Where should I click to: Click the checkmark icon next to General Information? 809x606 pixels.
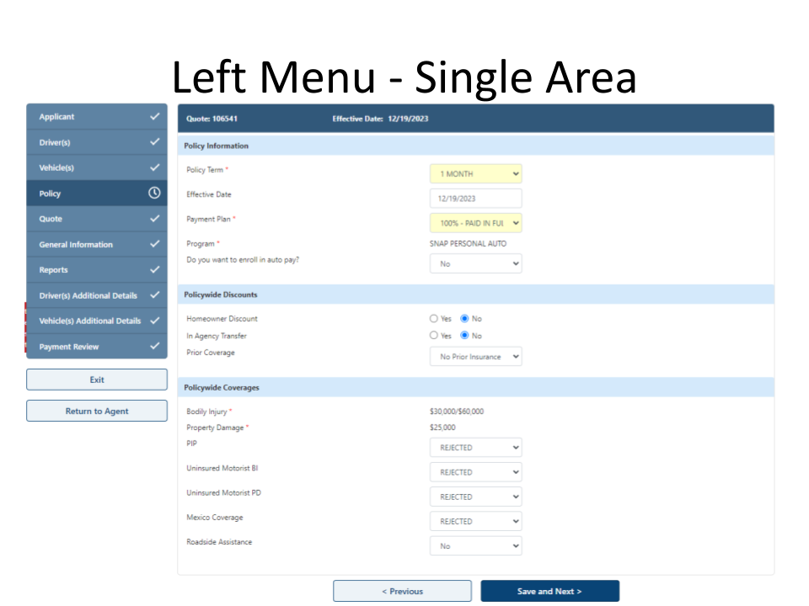pyautogui.click(x=154, y=244)
